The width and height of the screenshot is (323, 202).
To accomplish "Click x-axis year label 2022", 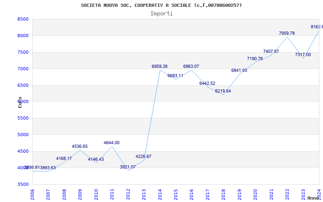I will pyautogui.click(x=287, y=194).
